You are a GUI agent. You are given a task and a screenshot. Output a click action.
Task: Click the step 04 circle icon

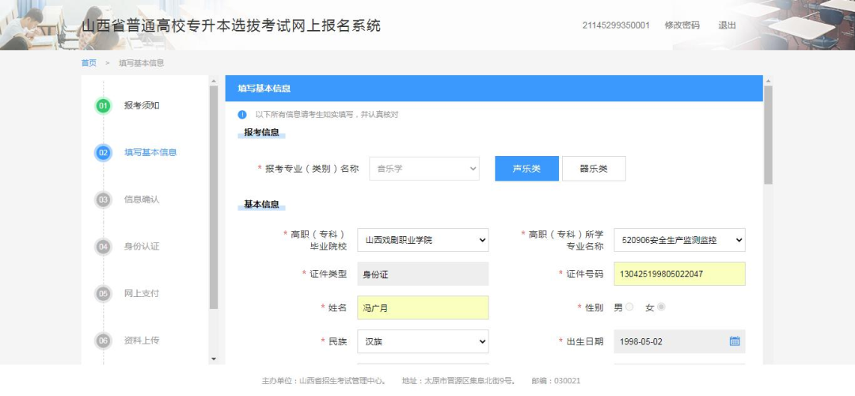(103, 246)
